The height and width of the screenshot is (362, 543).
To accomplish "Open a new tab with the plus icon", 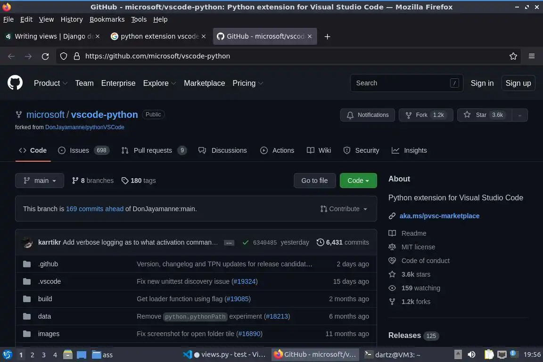I will (327, 36).
